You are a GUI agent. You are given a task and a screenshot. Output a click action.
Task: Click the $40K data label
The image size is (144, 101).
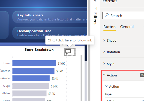point(61,63)
